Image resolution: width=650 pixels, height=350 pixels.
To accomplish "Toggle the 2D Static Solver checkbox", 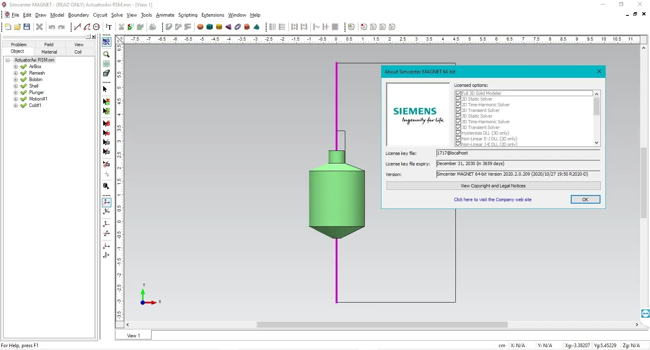I will coord(458,99).
